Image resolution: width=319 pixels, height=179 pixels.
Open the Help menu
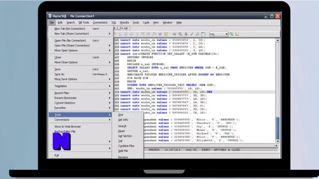179,22
